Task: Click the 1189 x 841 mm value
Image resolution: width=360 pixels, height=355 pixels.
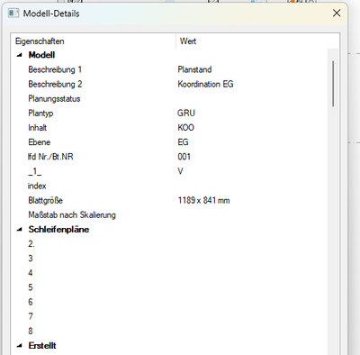Action: coord(203,200)
